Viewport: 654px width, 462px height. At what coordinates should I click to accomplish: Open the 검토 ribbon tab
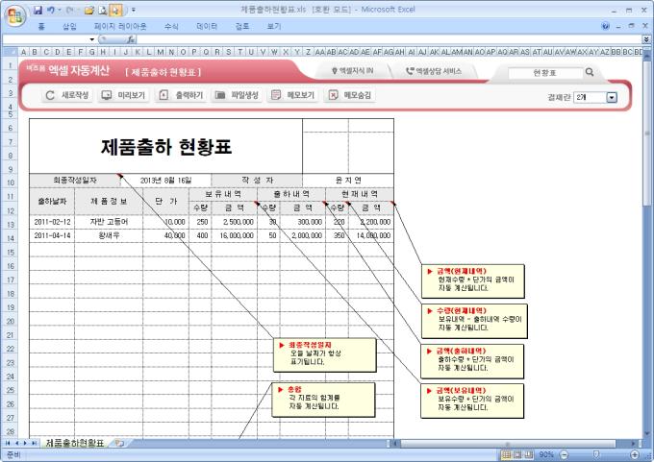(242, 27)
